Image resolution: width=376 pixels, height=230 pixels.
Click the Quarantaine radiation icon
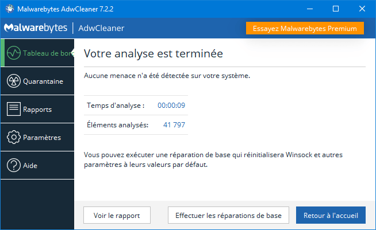click(x=14, y=81)
